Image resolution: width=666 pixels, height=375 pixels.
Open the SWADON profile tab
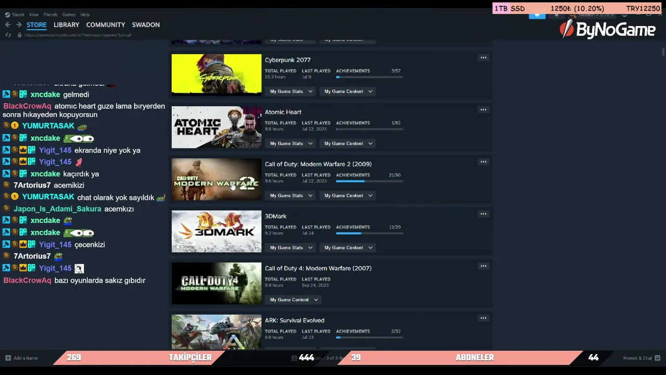click(146, 24)
